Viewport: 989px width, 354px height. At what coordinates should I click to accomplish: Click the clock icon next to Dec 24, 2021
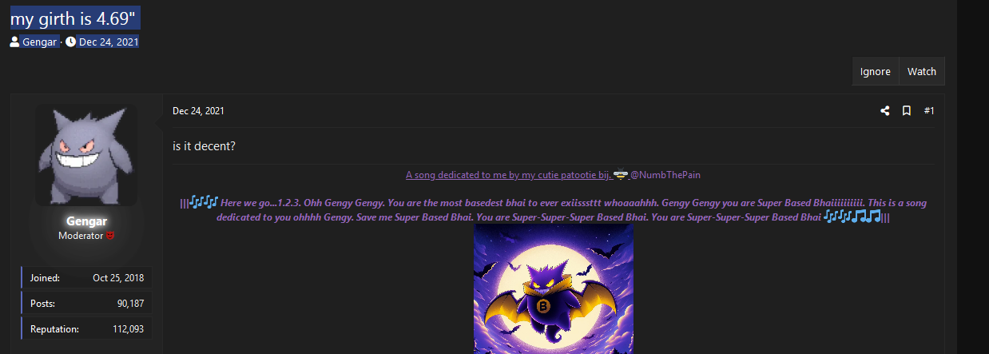click(x=70, y=42)
